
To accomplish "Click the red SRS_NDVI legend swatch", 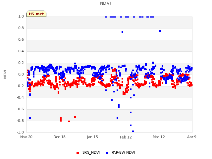I will (78, 153).
